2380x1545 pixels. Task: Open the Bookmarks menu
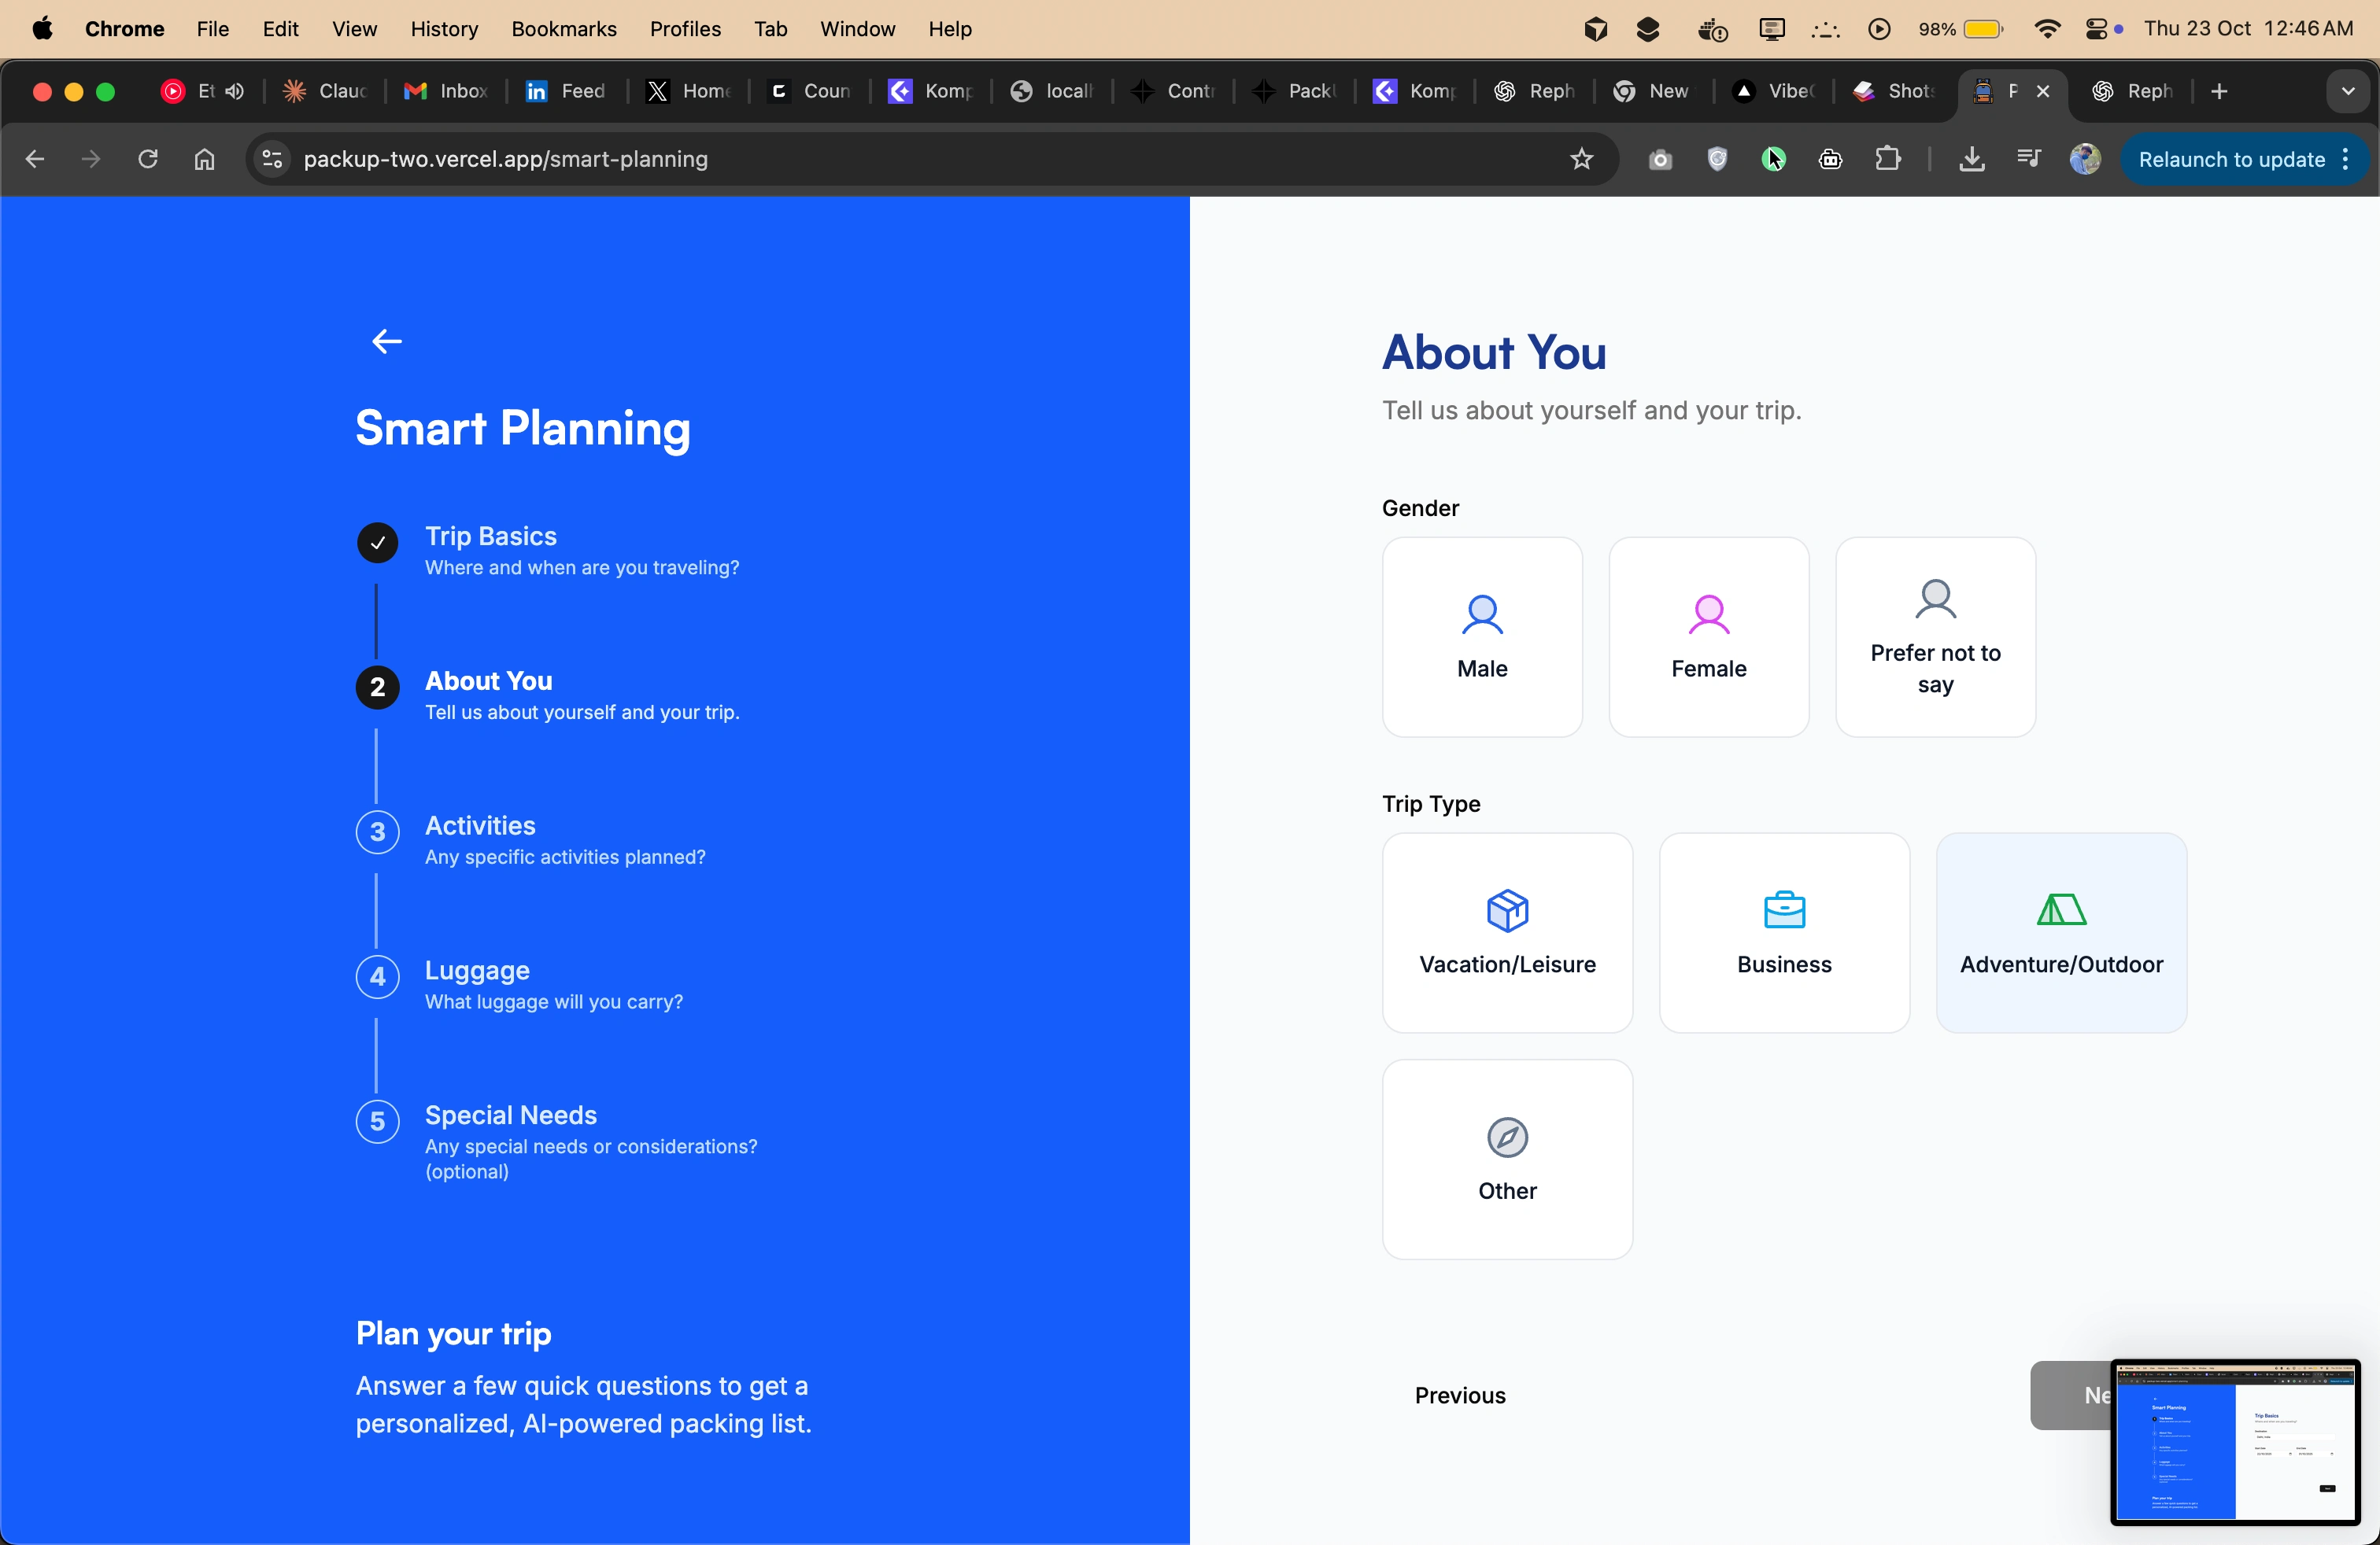tap(563, 29)
